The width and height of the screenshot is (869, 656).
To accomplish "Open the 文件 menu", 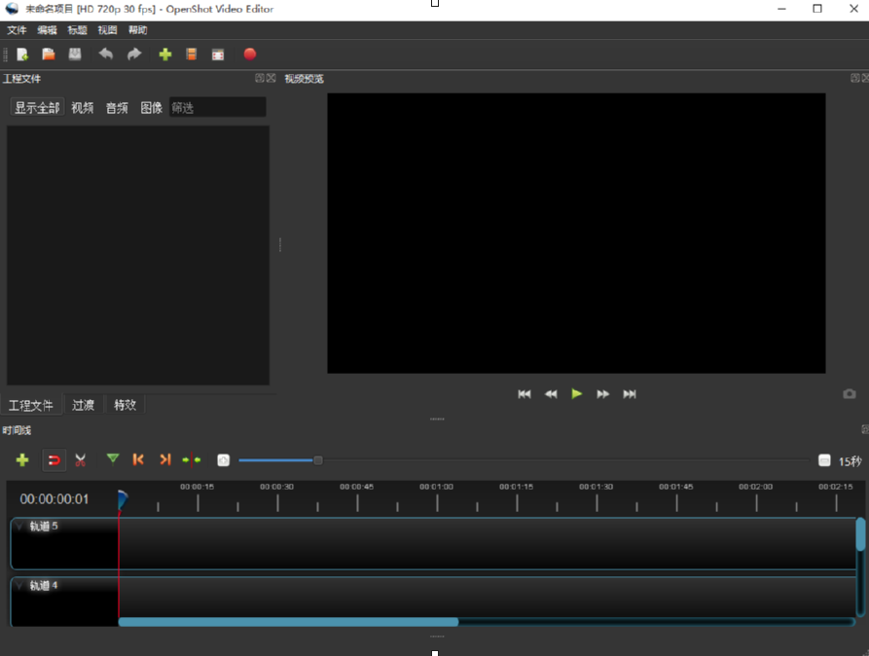I will (17, 30).
